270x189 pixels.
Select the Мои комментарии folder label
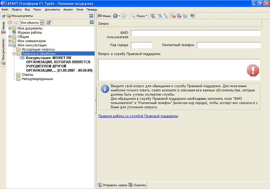(32, 41)
